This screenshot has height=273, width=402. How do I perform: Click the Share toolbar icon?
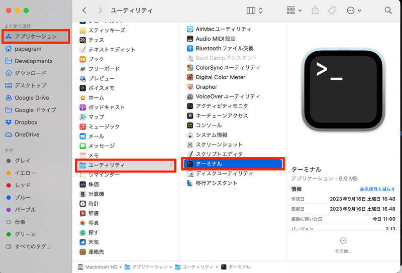point(315,10)
